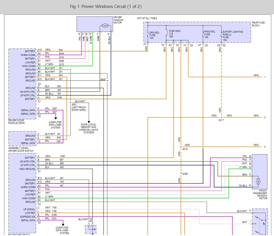Viewport: 274px width, 236px height.
Task: Click the Fig 1 Power Windows Circuit title
Action: tap(106, 6)
